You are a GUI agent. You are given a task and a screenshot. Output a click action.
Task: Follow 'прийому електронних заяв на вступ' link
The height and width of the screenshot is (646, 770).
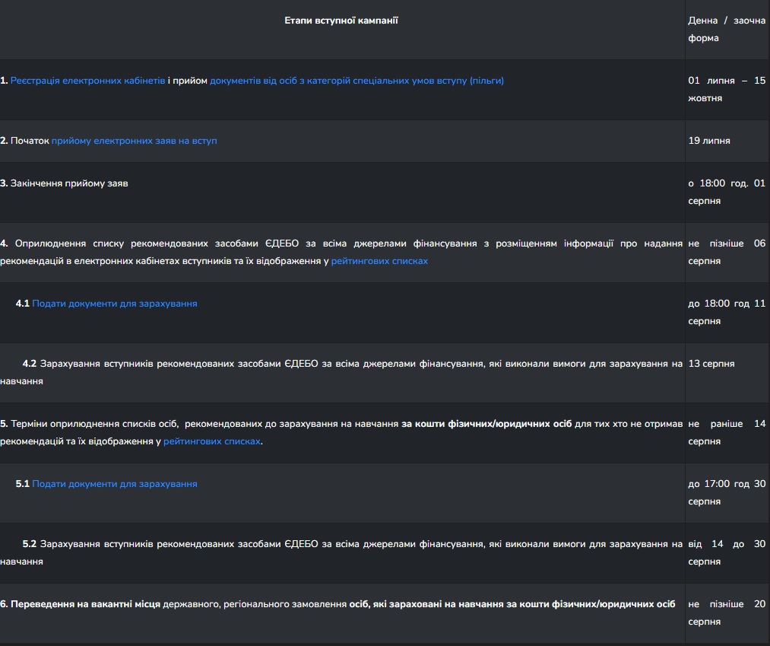(134, 141)
